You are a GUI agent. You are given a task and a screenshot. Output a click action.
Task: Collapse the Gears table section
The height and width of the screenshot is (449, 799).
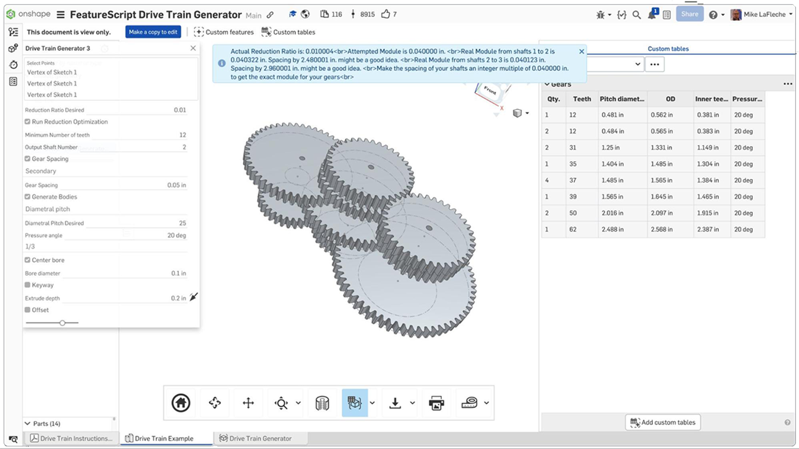[548, 84]
